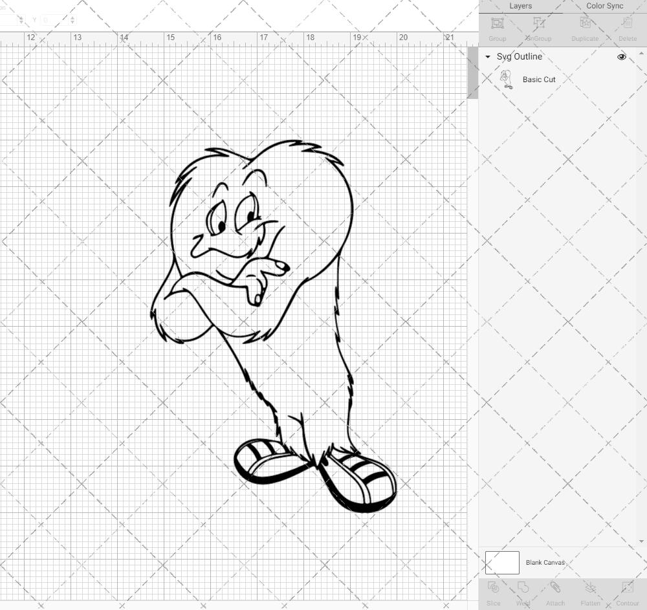Duplicate the selected layer using the Duplicate icon
The image size is (647, 610).
[x=584, y=24]
